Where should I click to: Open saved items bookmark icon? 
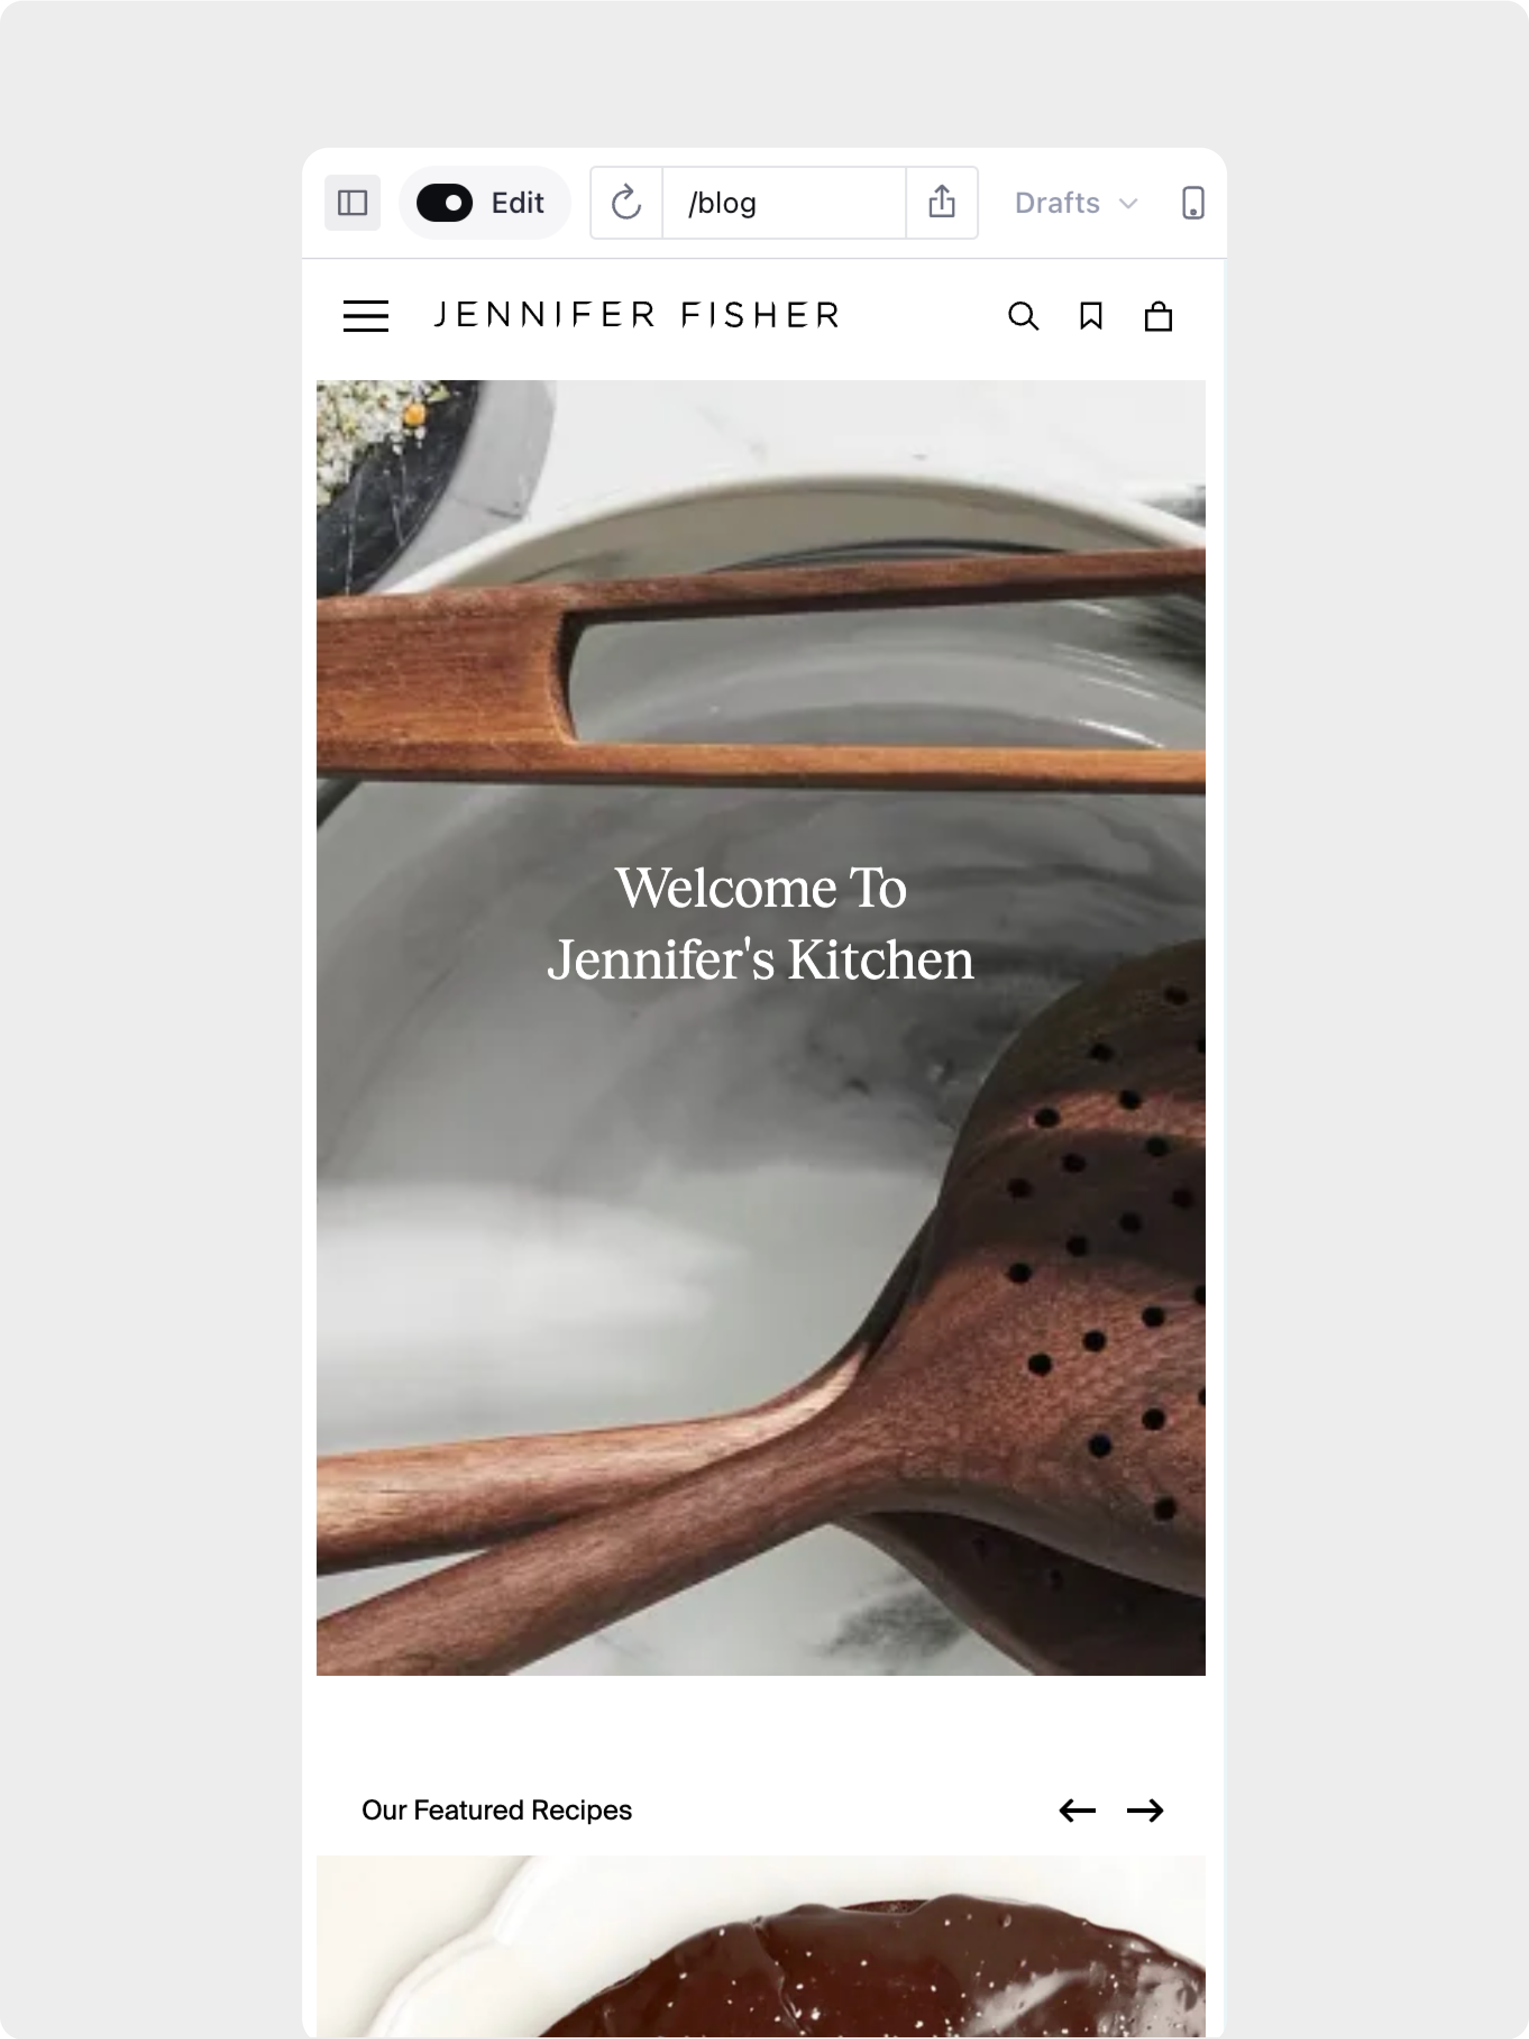click(1091, 316)
